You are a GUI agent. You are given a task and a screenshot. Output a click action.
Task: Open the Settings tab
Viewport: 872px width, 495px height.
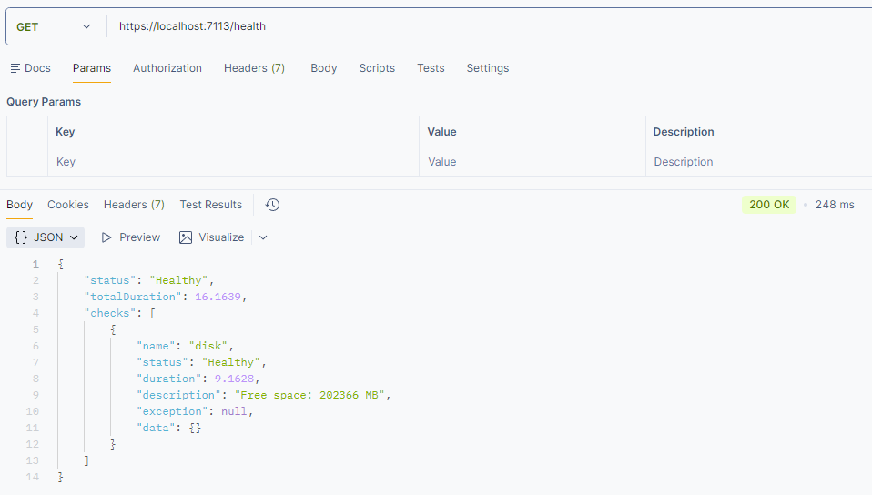pyautogui.click(x=488, y=68)
